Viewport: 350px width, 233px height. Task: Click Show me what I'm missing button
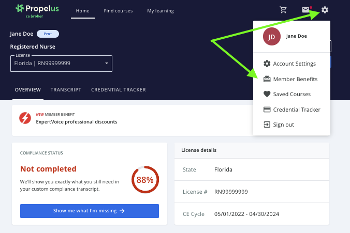pos(89,211)
